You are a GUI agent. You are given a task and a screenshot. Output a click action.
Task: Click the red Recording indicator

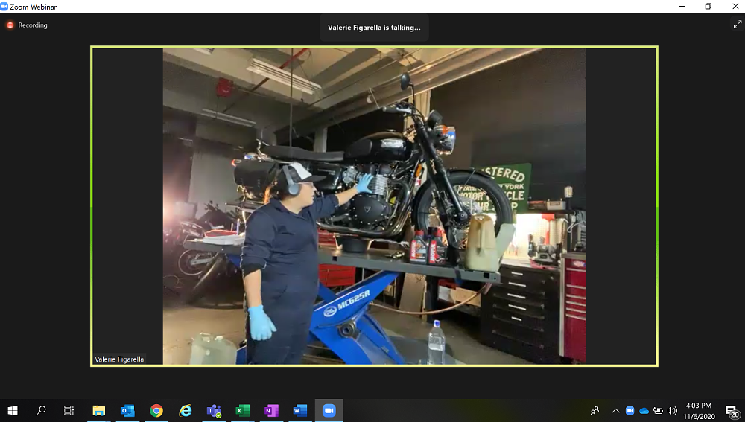pos(10,25)
